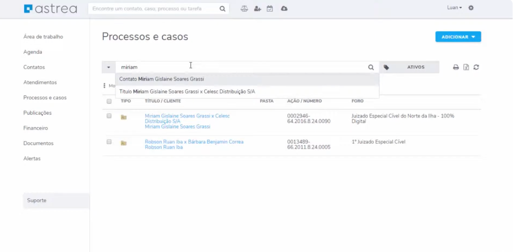Select suggestion Título Miriam Gislaine x Celesc
Screen dimensions: 513x252
(x=247, y=92)
